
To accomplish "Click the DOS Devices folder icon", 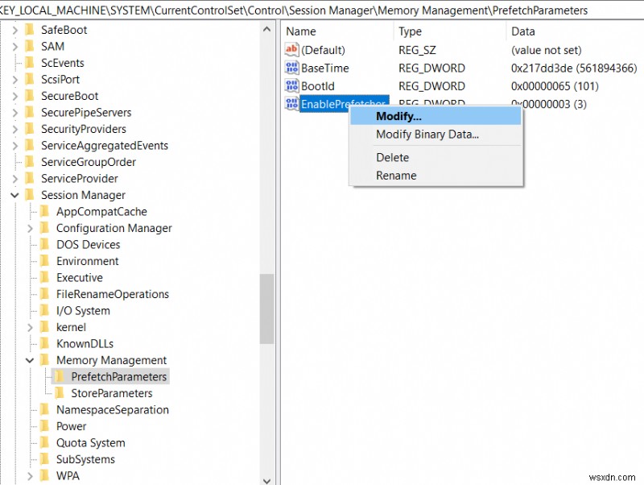I will tap(45, 244).
